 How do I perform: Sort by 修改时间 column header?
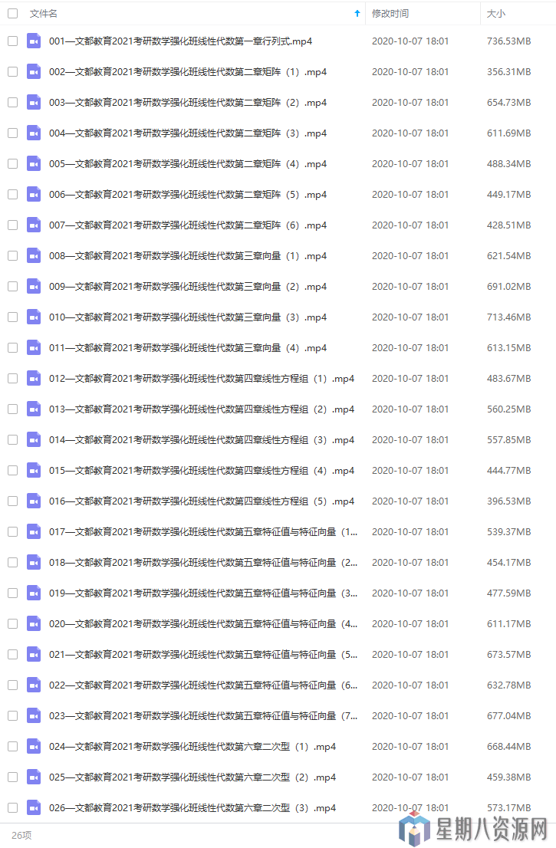[390, 14]
